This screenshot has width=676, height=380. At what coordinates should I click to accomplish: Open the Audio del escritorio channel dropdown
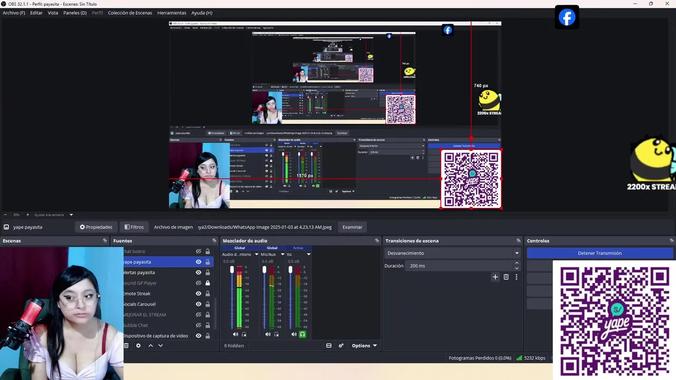(x=257, y=254)
